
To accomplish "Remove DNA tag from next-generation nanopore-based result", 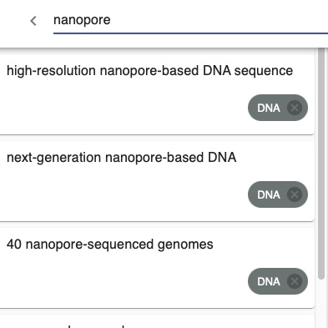I will point(295,194).
